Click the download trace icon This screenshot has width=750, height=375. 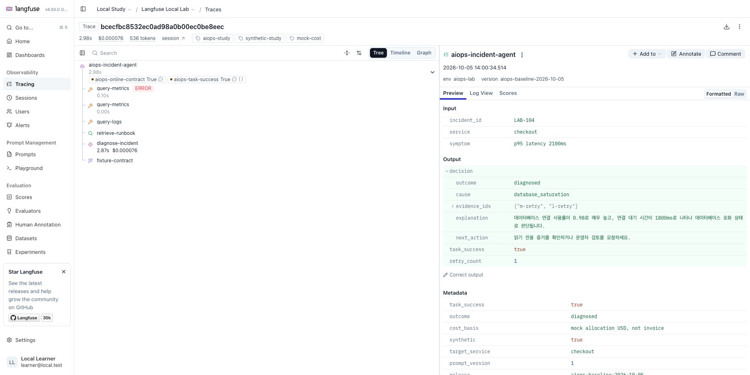click(x=726, y=27)
